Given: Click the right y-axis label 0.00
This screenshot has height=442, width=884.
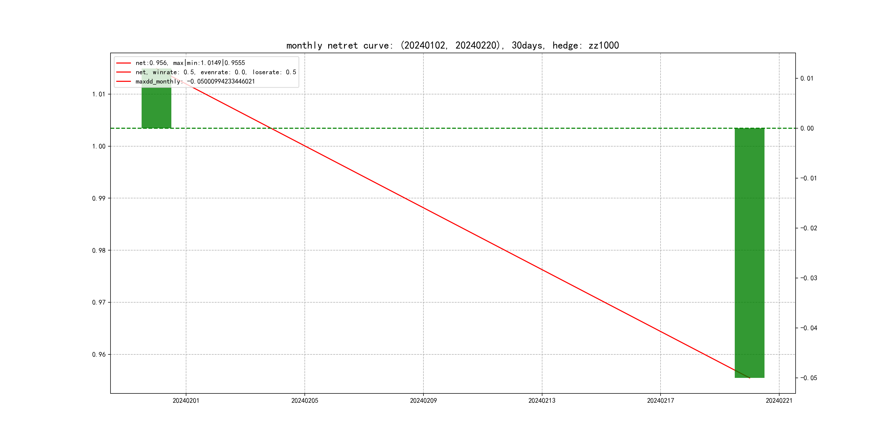Looking at the screenshot, I should point(807,128).
